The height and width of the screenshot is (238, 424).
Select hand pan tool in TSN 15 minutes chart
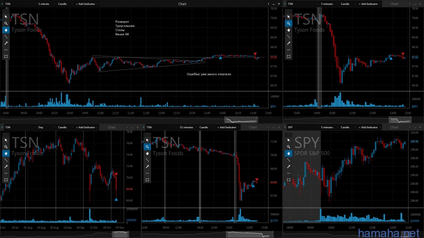tap(148, 153)
